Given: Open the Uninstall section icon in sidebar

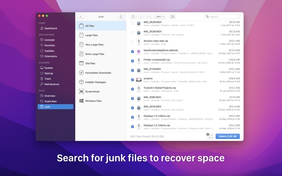Looking at the screenshot, I should [42, 40].
